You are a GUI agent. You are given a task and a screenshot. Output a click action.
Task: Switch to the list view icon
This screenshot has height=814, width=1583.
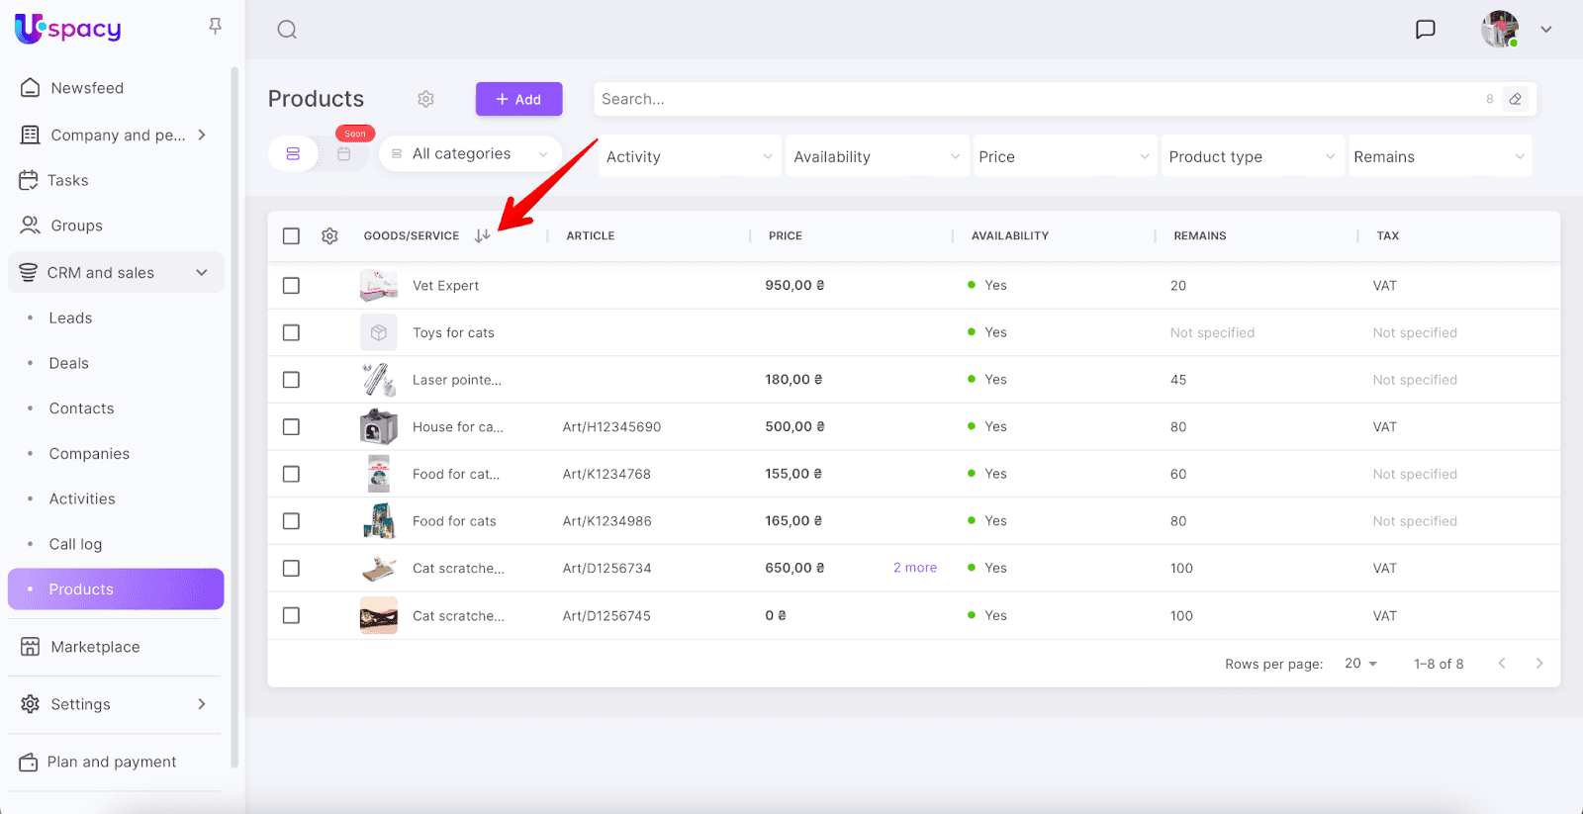click(293, 154)
